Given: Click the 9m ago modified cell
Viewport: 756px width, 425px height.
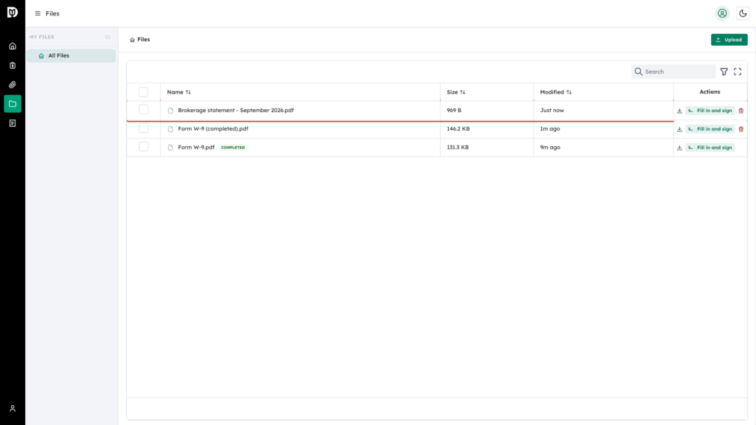Looking at the screenshot, I should [550, 148].
